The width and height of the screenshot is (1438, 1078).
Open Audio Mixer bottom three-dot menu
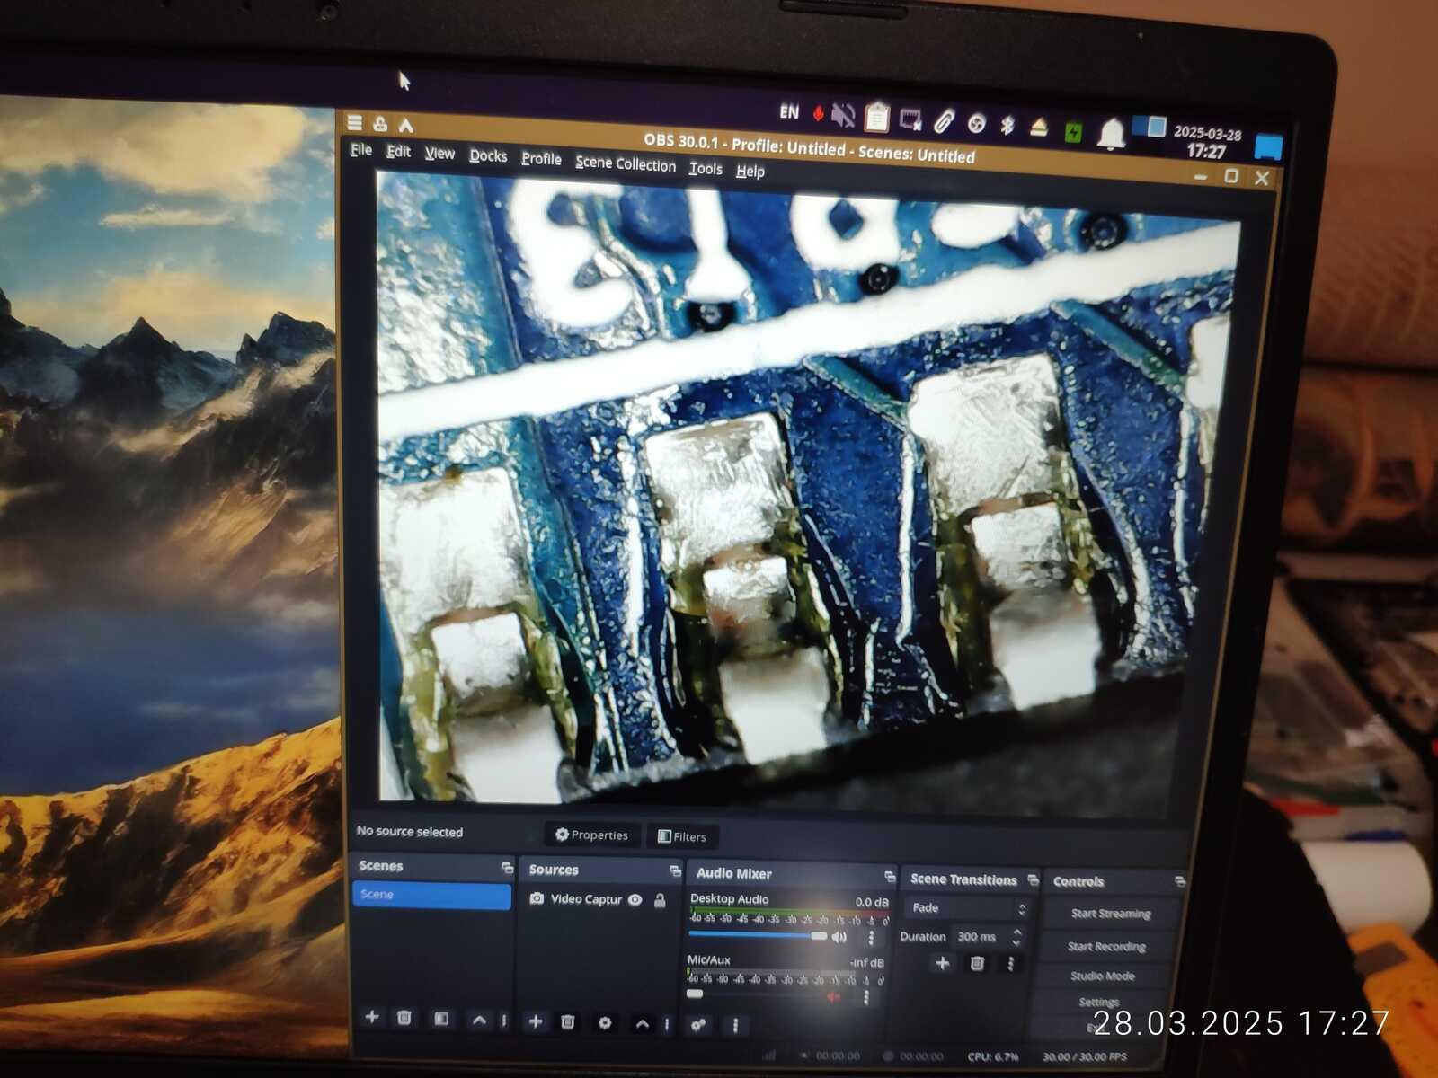735,1025
